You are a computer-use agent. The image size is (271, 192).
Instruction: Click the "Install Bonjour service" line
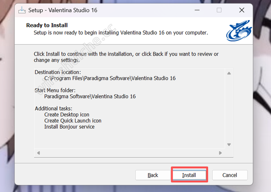(69, 127)
